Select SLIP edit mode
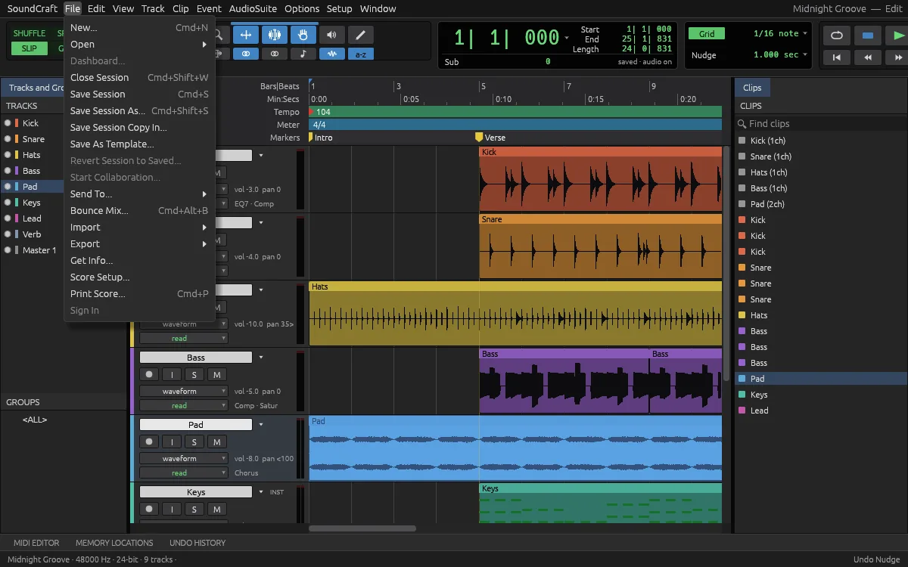The height and width of the screenshot is (567, 908). tap(30, 48)
